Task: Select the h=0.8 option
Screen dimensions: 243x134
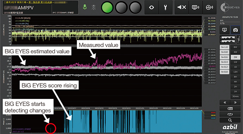Action: click(x=225, y=52)
